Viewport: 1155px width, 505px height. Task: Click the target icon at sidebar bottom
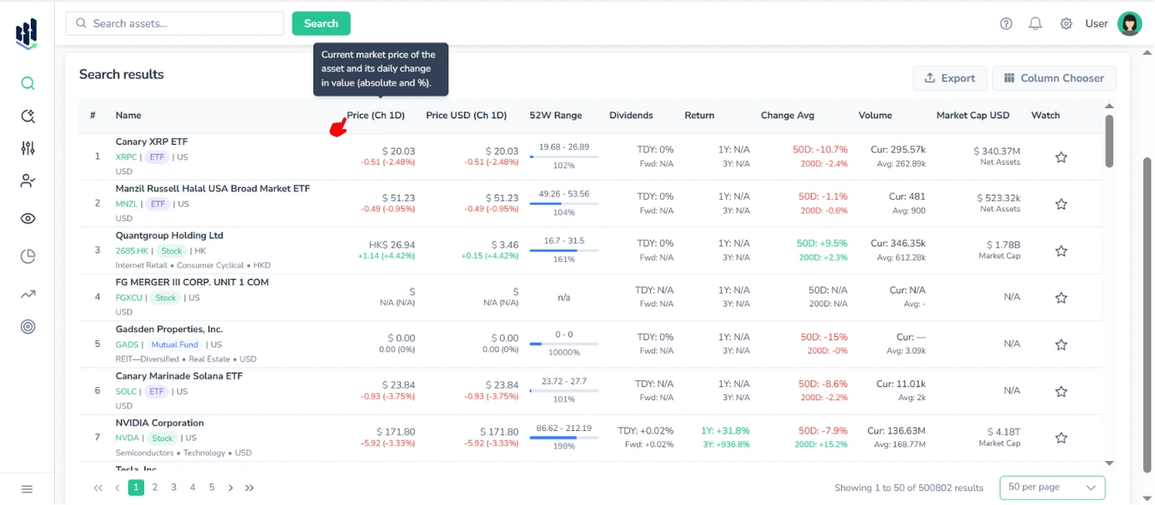pyautogui.click(x=27, y=326)
